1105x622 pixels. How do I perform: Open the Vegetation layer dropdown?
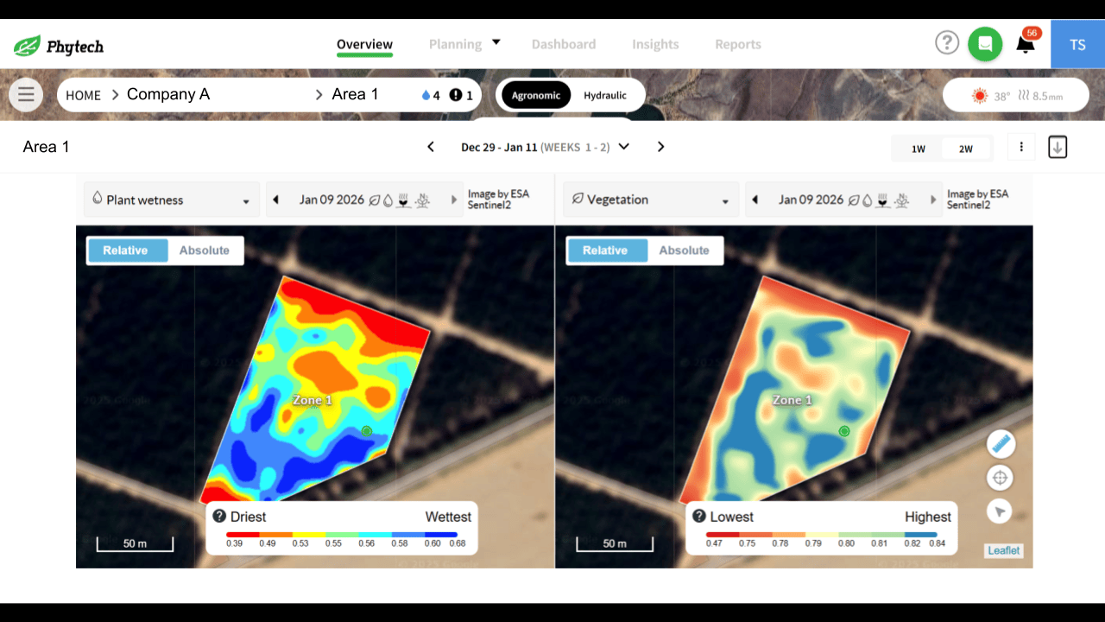[x=650, y=200]
